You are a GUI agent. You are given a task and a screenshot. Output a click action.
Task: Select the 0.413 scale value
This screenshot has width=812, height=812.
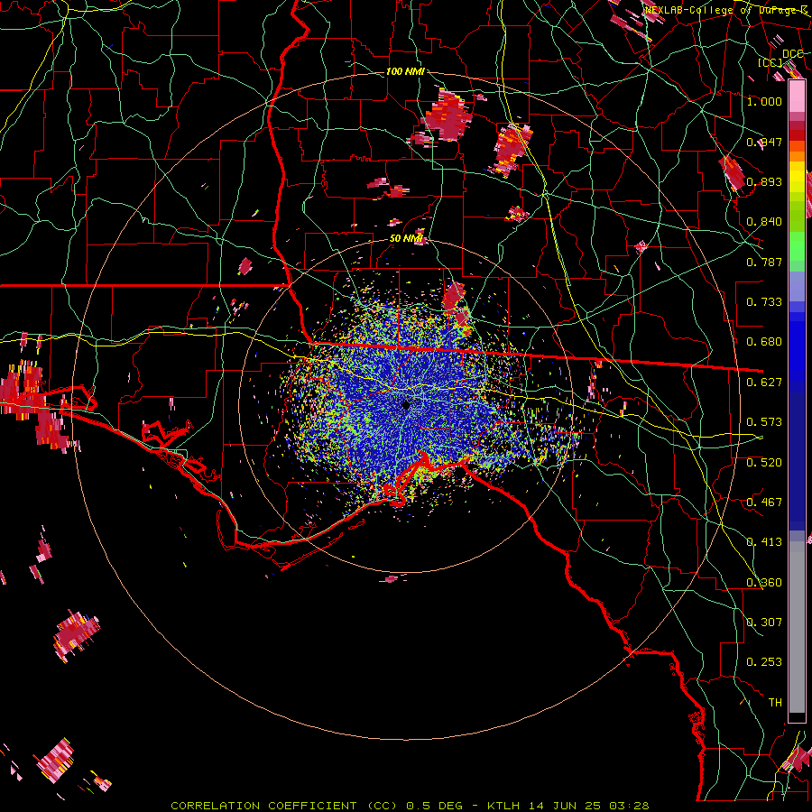click(x=764, y=542)
